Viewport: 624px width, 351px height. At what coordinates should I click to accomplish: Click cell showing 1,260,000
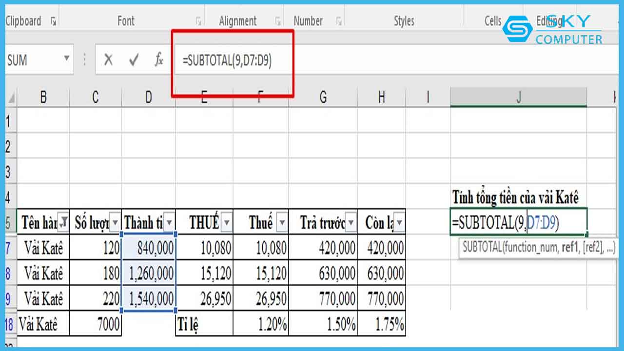point(149,273)
